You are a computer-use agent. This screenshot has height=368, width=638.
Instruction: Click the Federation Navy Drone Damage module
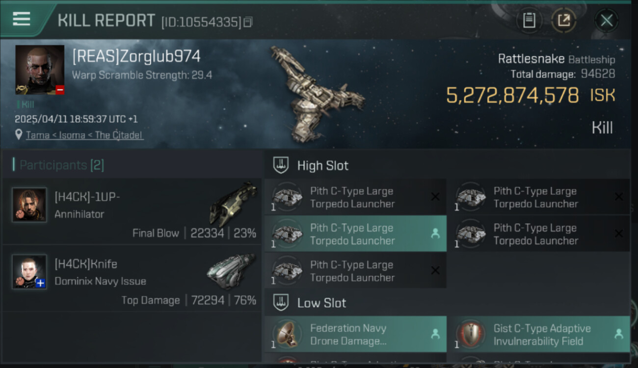[355, 334]
